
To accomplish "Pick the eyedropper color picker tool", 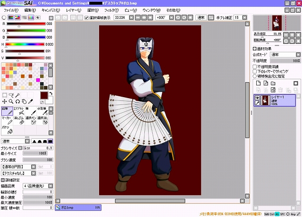I will (30, 101).
